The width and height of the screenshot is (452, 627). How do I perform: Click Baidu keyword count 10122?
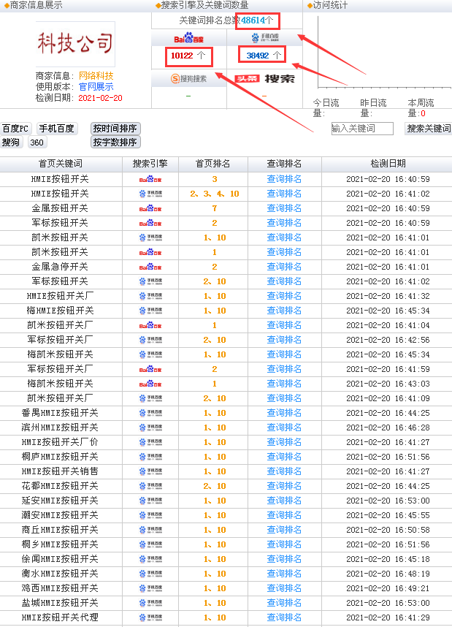click(182, 56)
